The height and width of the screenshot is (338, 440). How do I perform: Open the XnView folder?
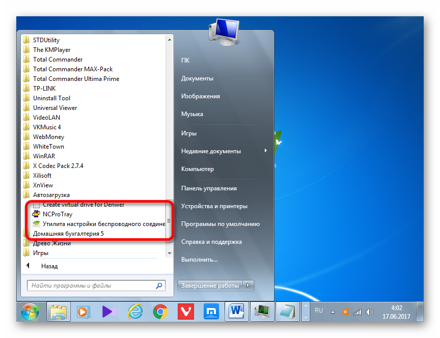[38, 185]
